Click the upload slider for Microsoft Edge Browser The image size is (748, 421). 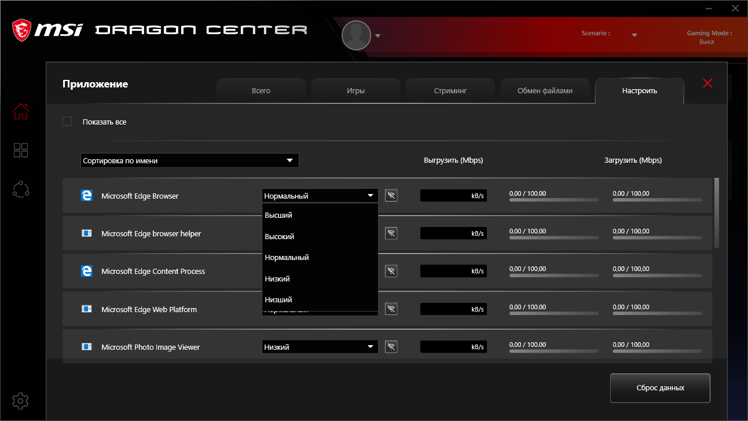pos(554,200)
